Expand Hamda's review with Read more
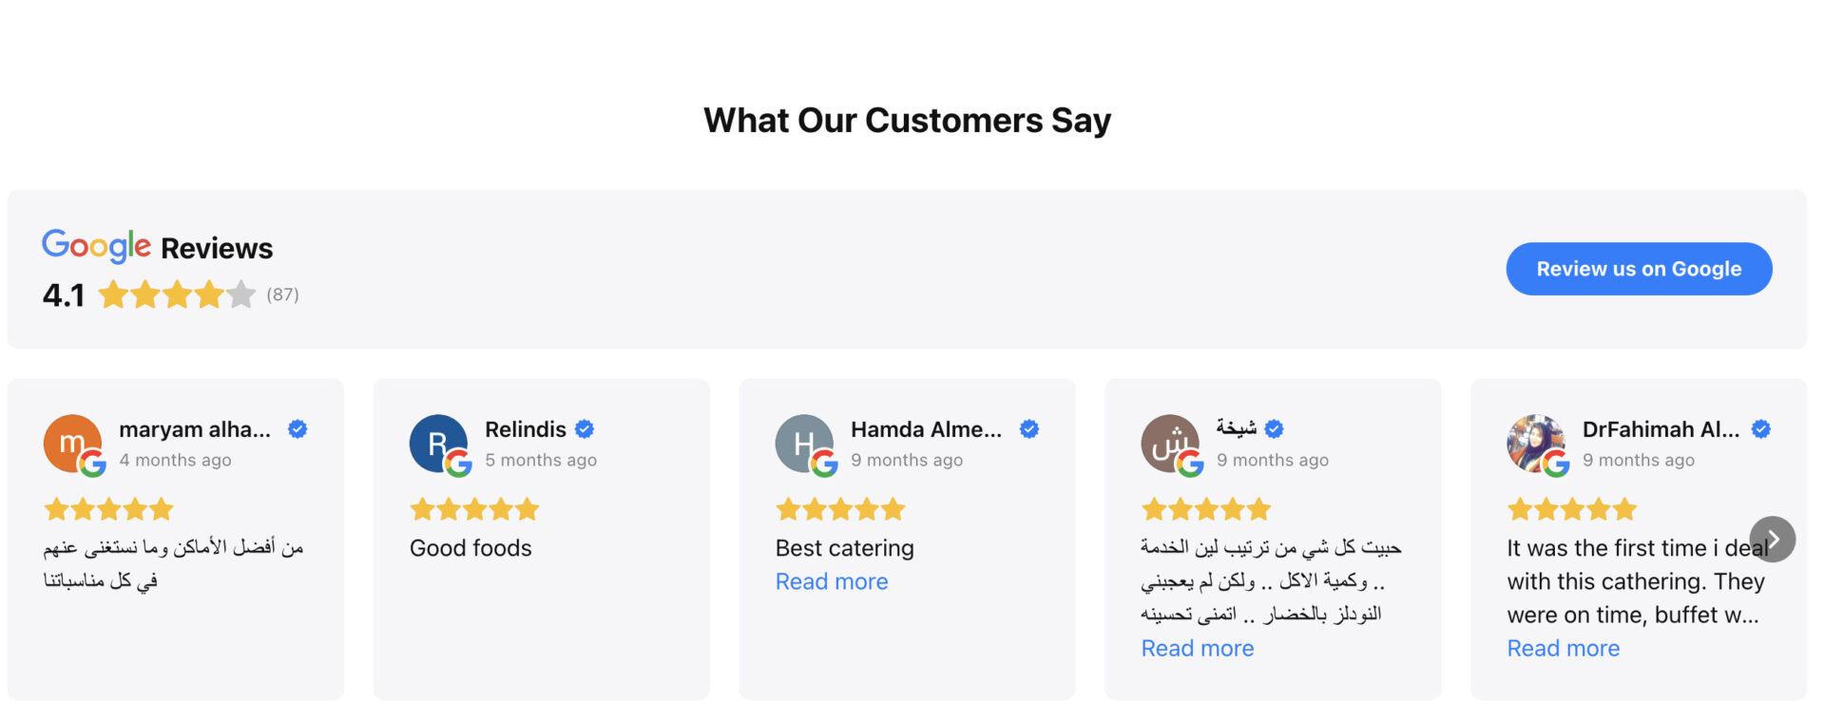 (x=832, y=581)
